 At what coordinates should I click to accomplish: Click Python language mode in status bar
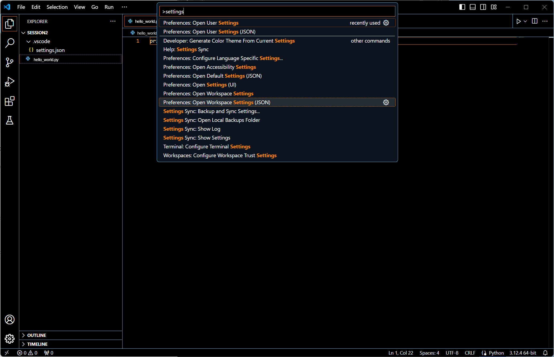coord(496,353)
